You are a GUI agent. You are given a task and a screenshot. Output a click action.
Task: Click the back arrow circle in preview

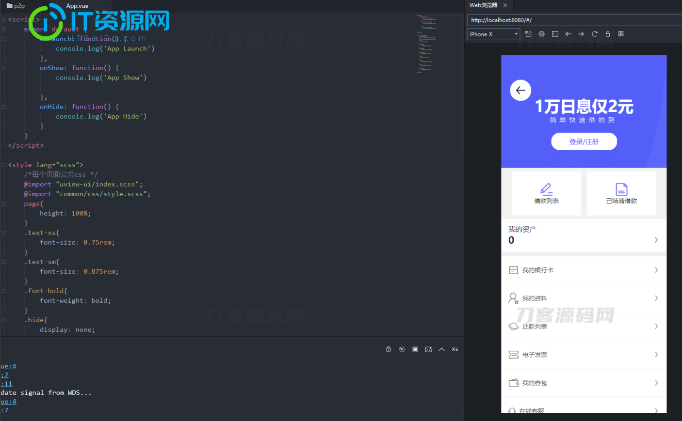click(520, 90)
